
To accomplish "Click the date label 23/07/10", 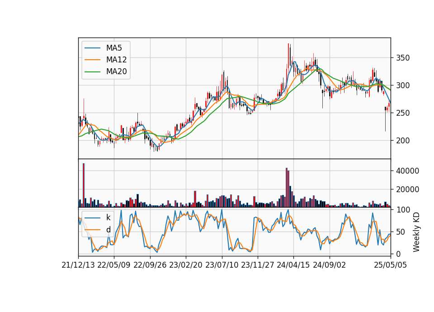I will (222, 265).
